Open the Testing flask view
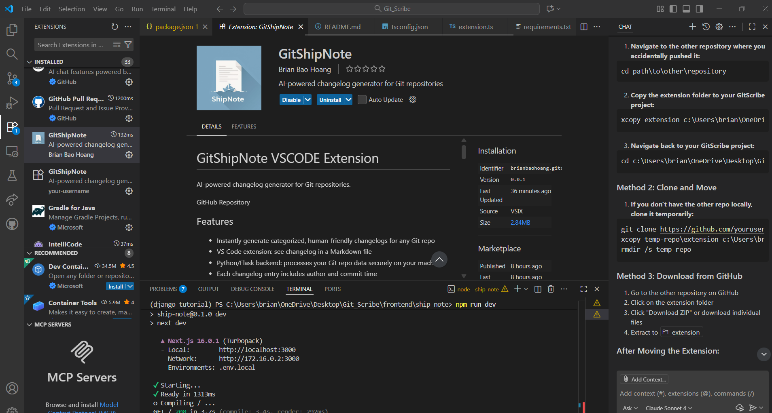 (x=12, y=175)
